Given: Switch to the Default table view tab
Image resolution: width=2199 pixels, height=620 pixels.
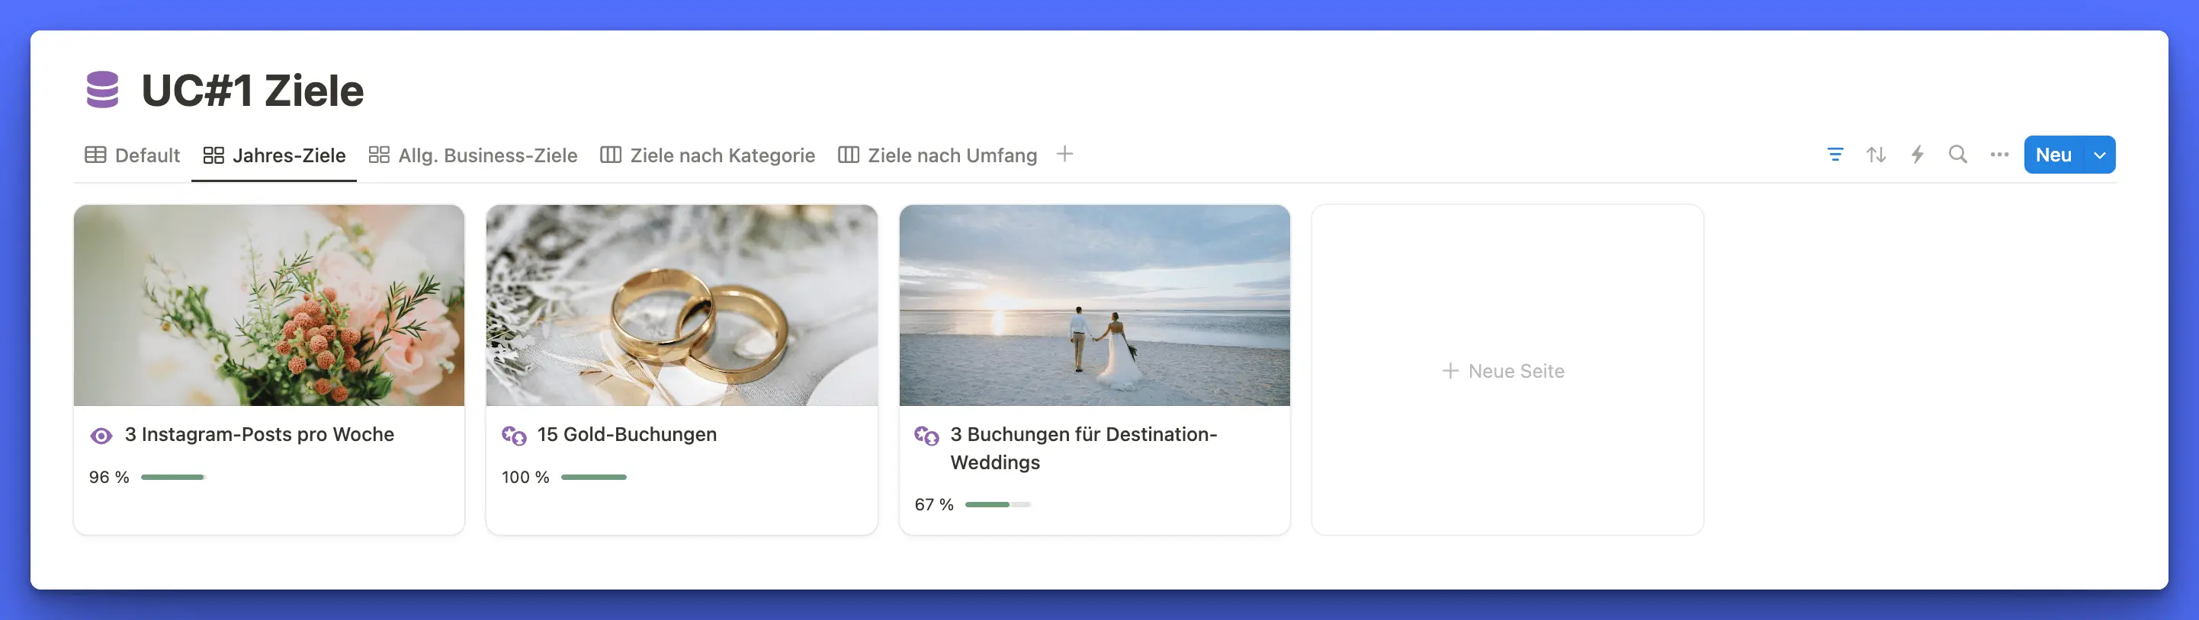Looking at the screenshot, I should click(133, 155).
